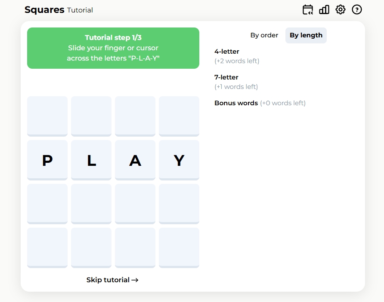Click the Bonus words heading
This screenshot has width=384, height=302.
click(236, 103)
